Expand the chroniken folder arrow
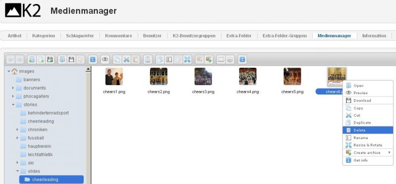This screenshot has width=396, height=184. coord(17,130)
